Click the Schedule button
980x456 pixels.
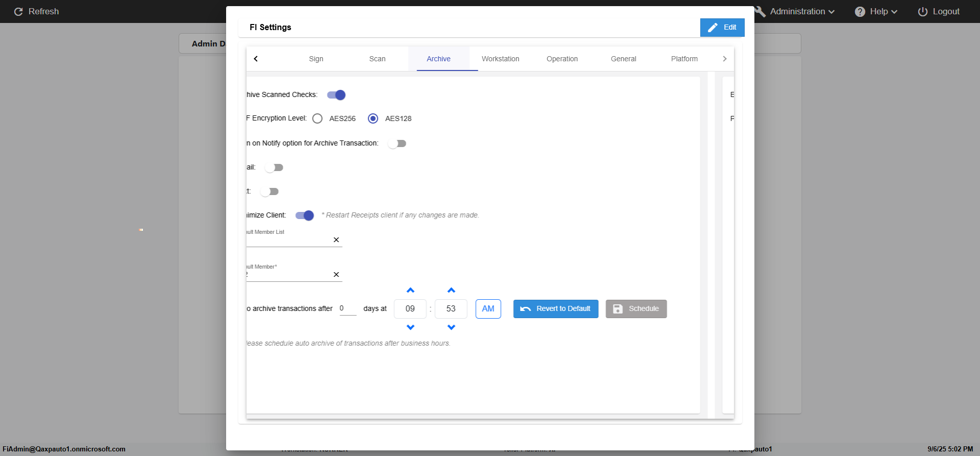(636, 309)
